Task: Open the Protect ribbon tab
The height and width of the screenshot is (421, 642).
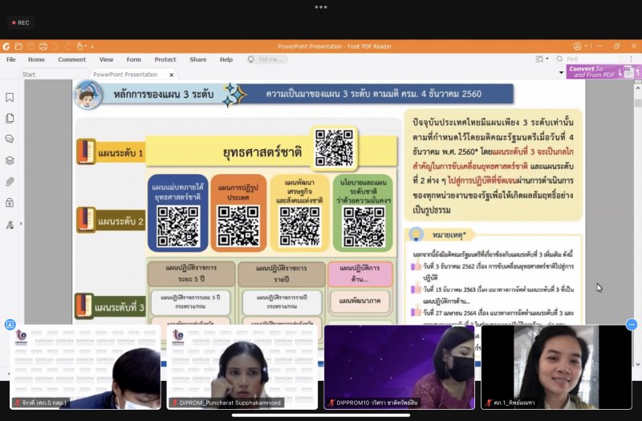Action: click(165, 59)
